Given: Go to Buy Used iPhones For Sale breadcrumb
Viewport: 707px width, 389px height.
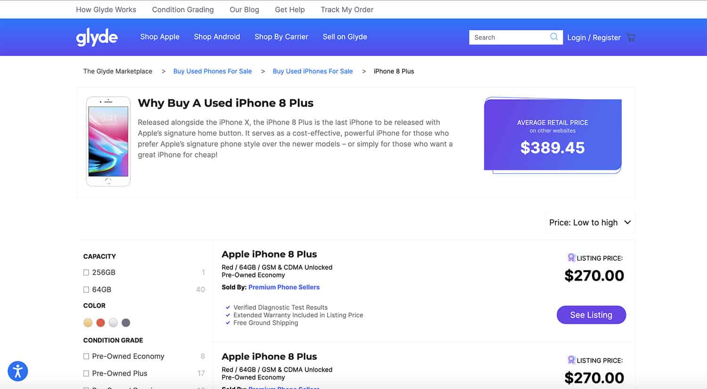Looking at the screenshot, I should (x=312, y=71).
